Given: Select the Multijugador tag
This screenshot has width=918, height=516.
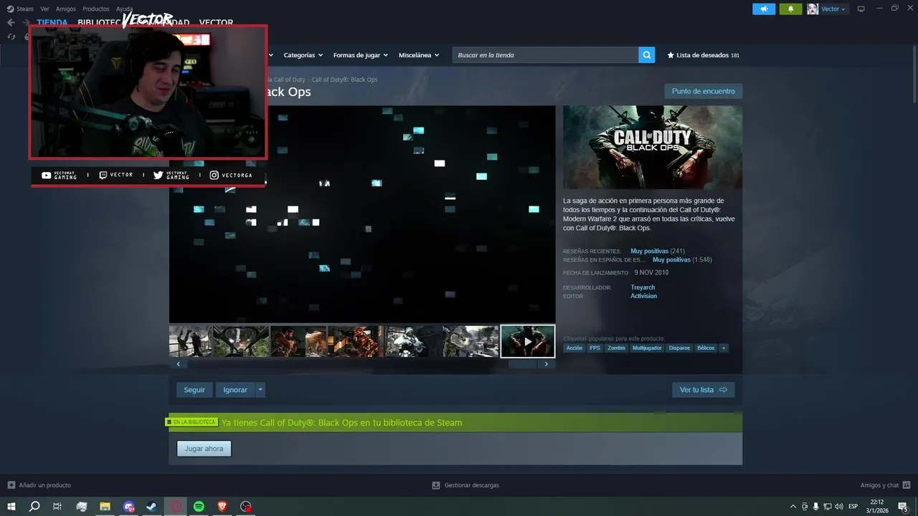Looking at the screenshot, I should coord(647,348).
